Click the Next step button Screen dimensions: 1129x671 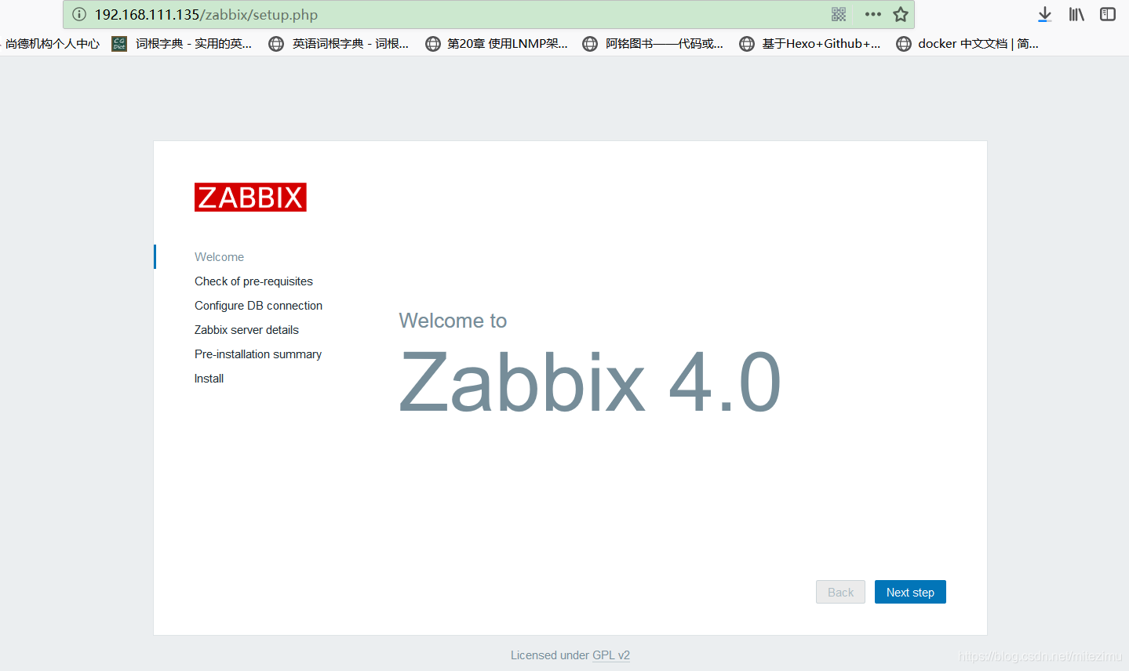click(x=910, y=592)
